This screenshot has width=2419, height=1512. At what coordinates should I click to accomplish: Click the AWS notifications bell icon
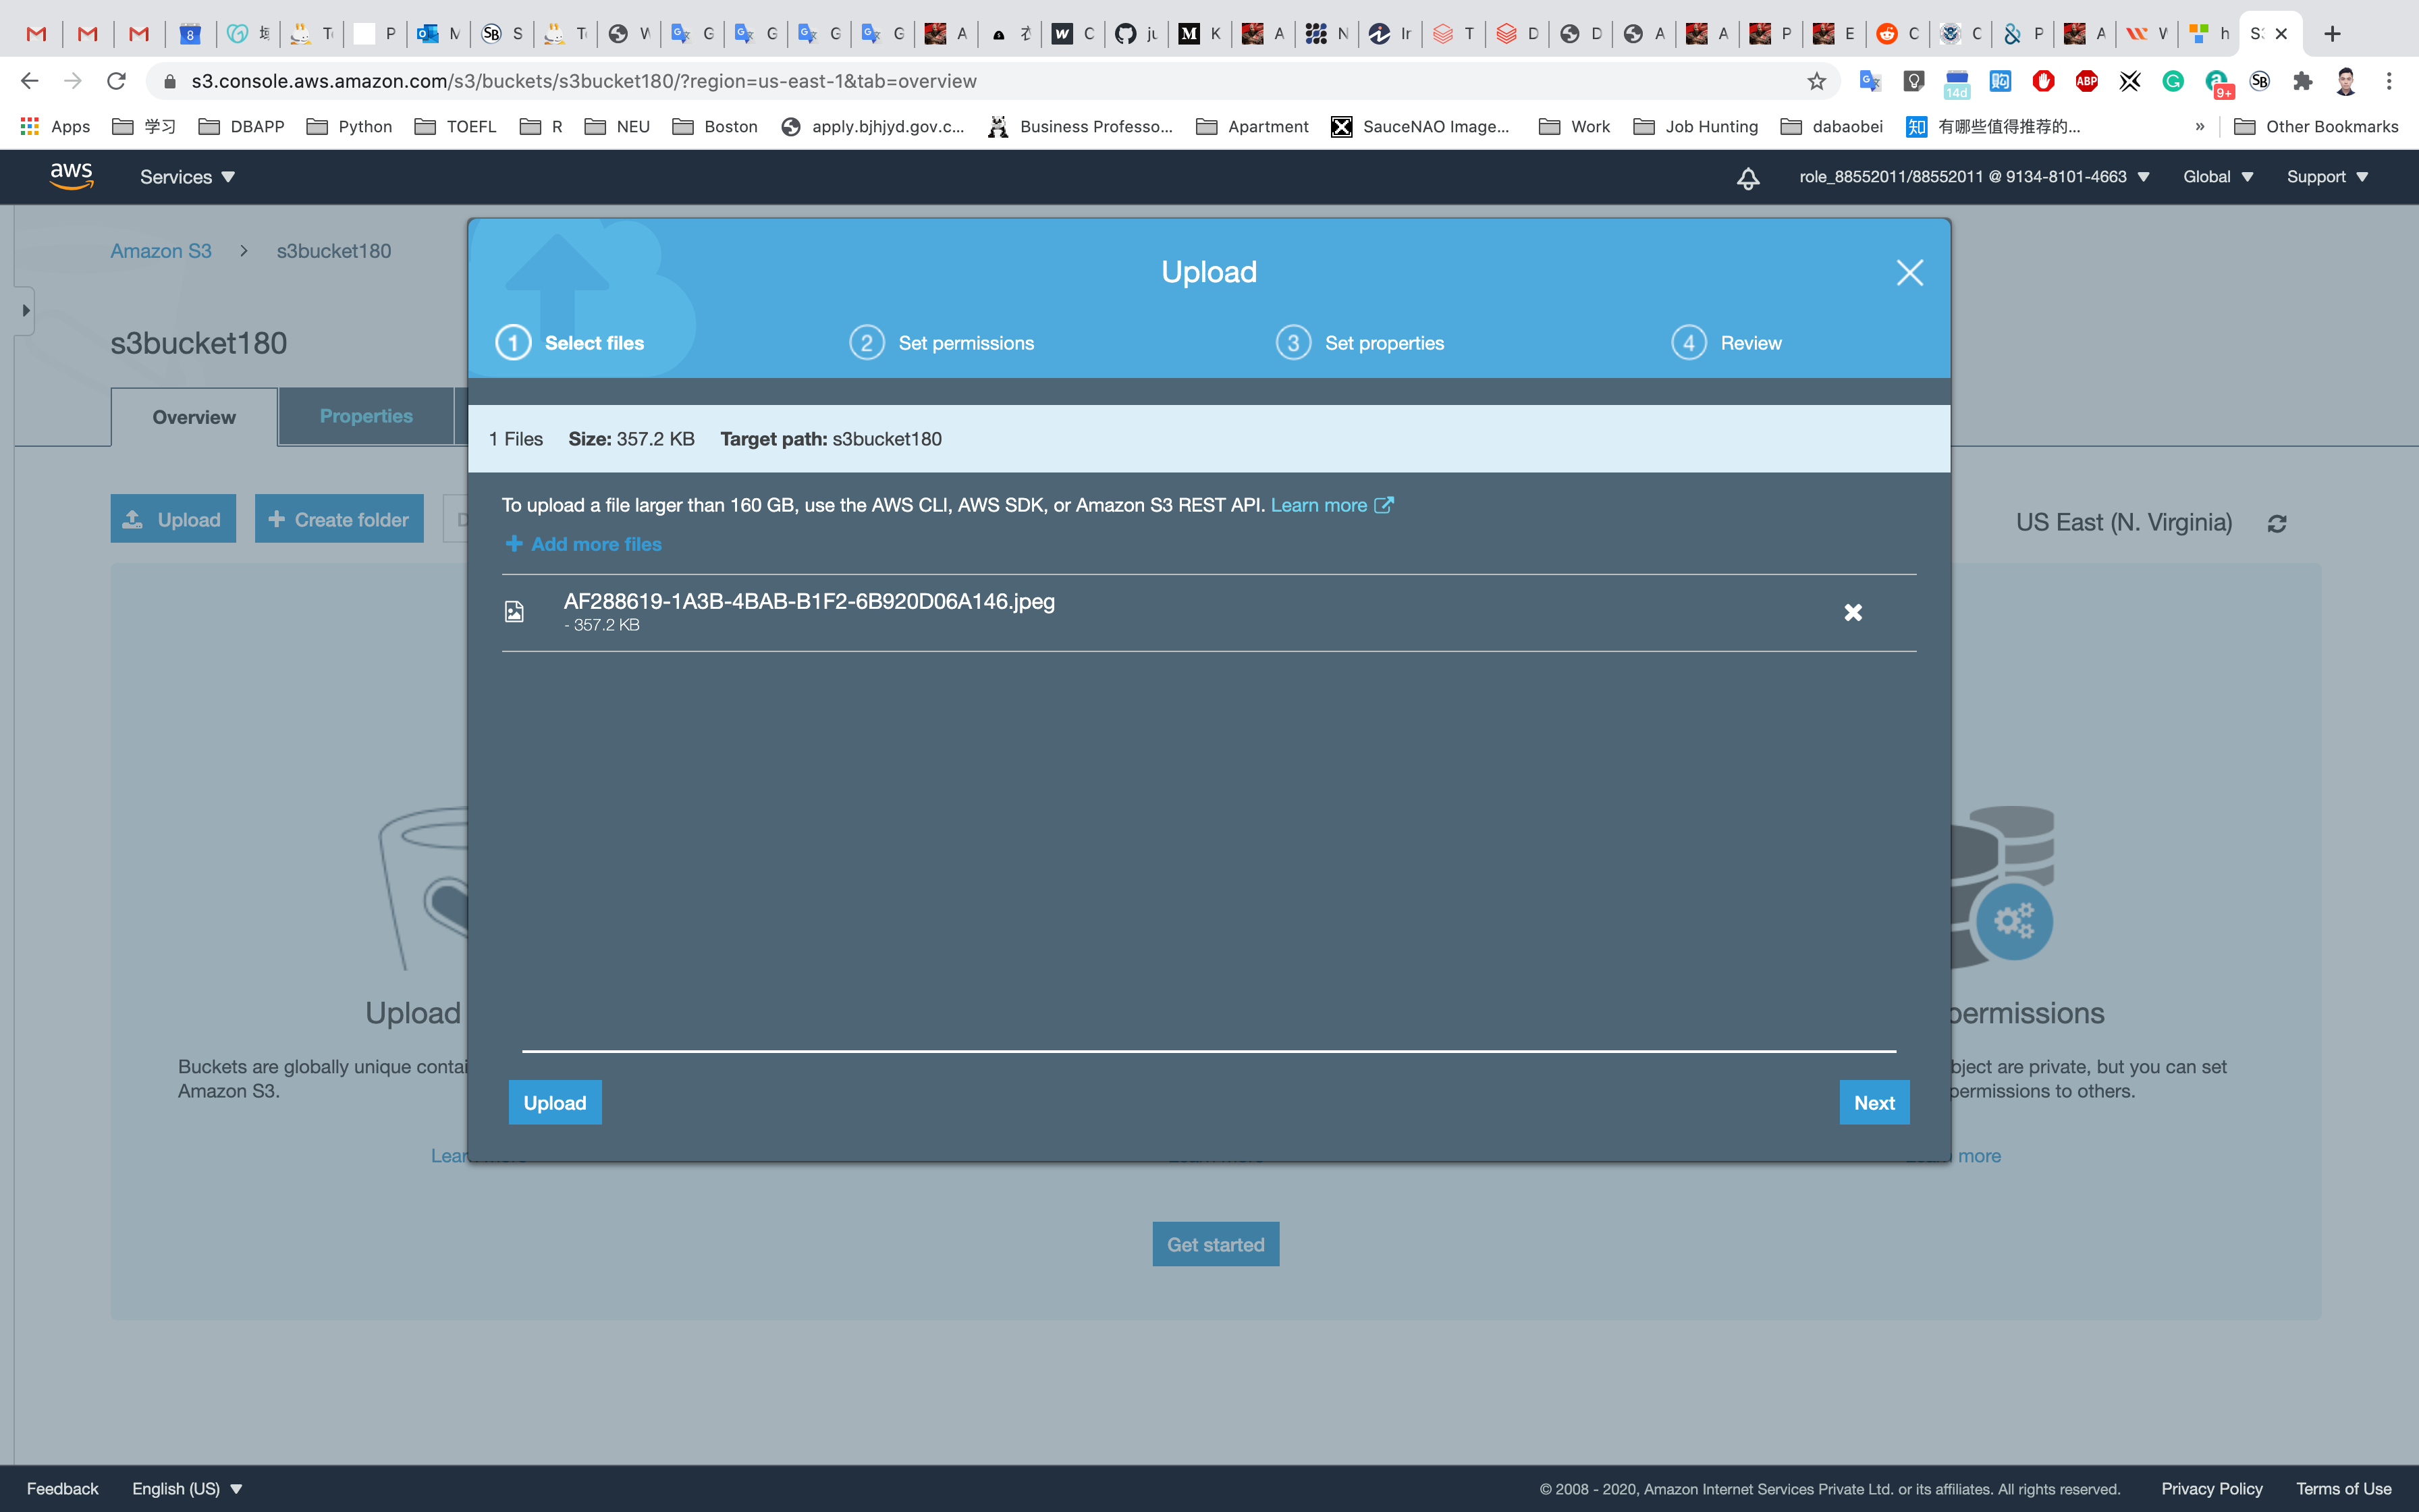1747,178
